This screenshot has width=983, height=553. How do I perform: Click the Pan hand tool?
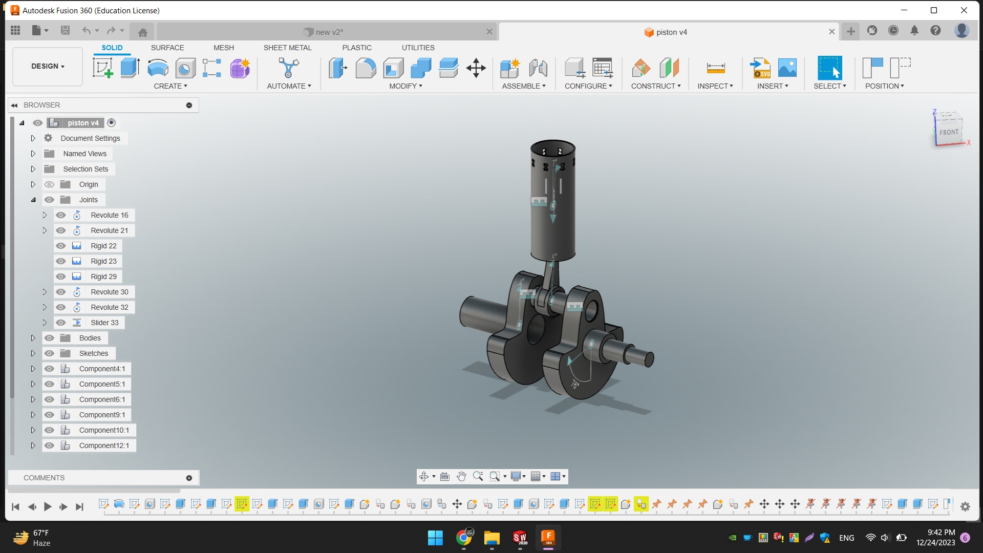pos(461,476)
